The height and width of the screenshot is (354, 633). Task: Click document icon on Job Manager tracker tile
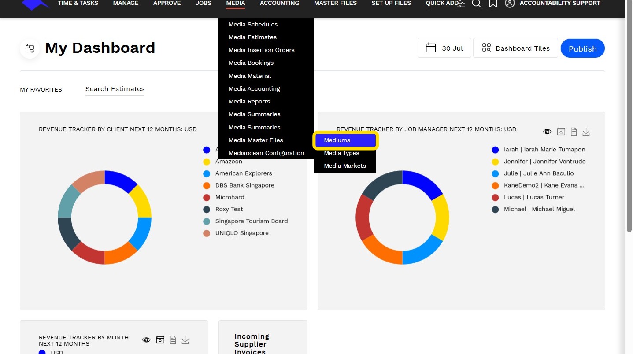click(x=574, y=132)
